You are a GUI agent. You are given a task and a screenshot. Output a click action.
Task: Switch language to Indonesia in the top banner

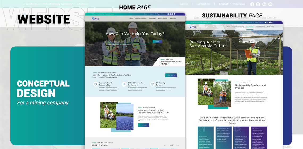pos(239,4)
